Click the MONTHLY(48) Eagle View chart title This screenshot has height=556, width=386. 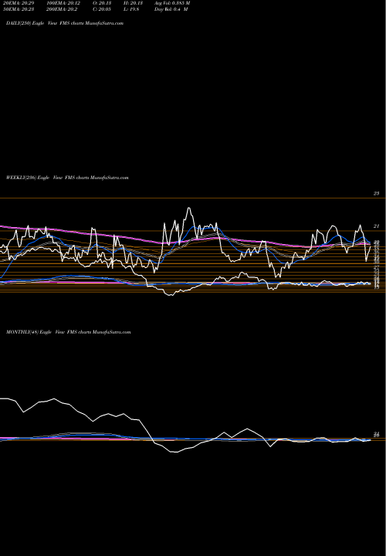coord(69,332)
